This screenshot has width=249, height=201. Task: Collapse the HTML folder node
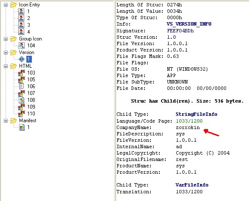tap(6, 66)
